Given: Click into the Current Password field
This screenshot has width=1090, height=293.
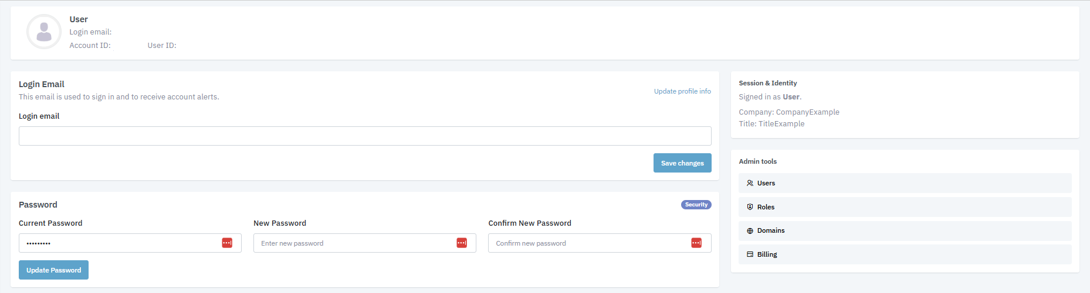Looking at the screenshot, I should point(117,243).
